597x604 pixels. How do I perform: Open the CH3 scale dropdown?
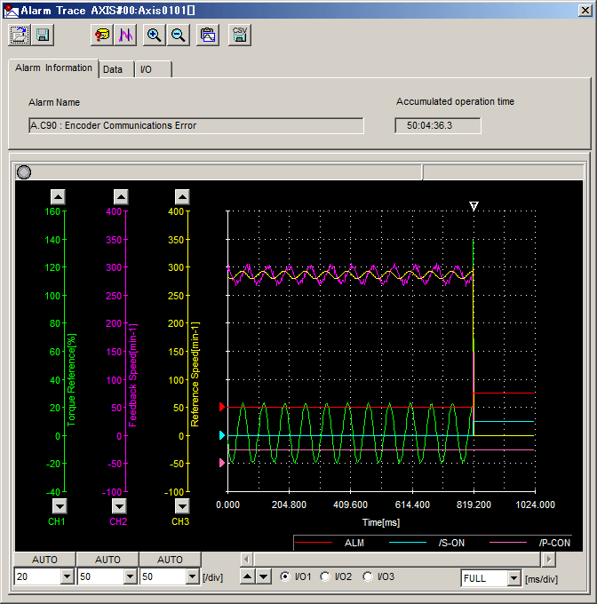[x=193, y=577]
